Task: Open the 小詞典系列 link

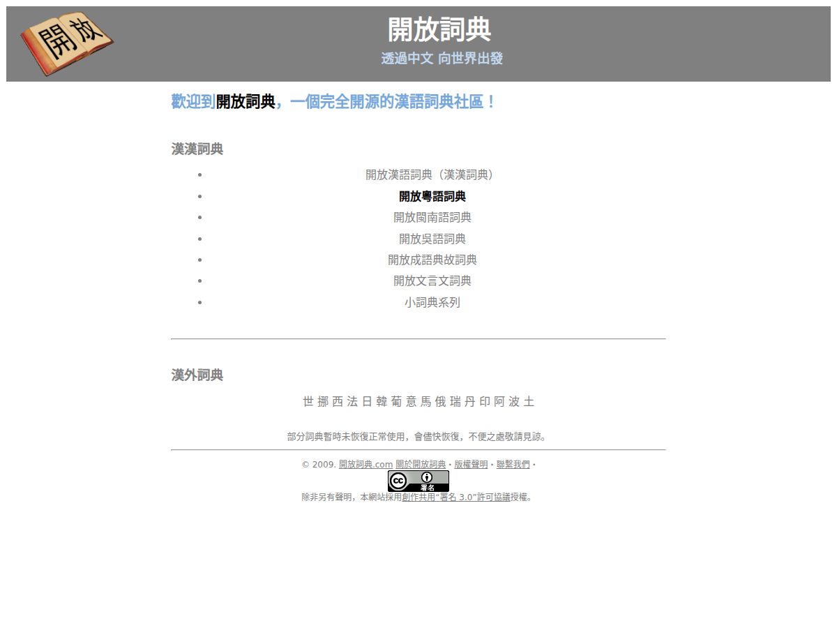Action: 432,302
